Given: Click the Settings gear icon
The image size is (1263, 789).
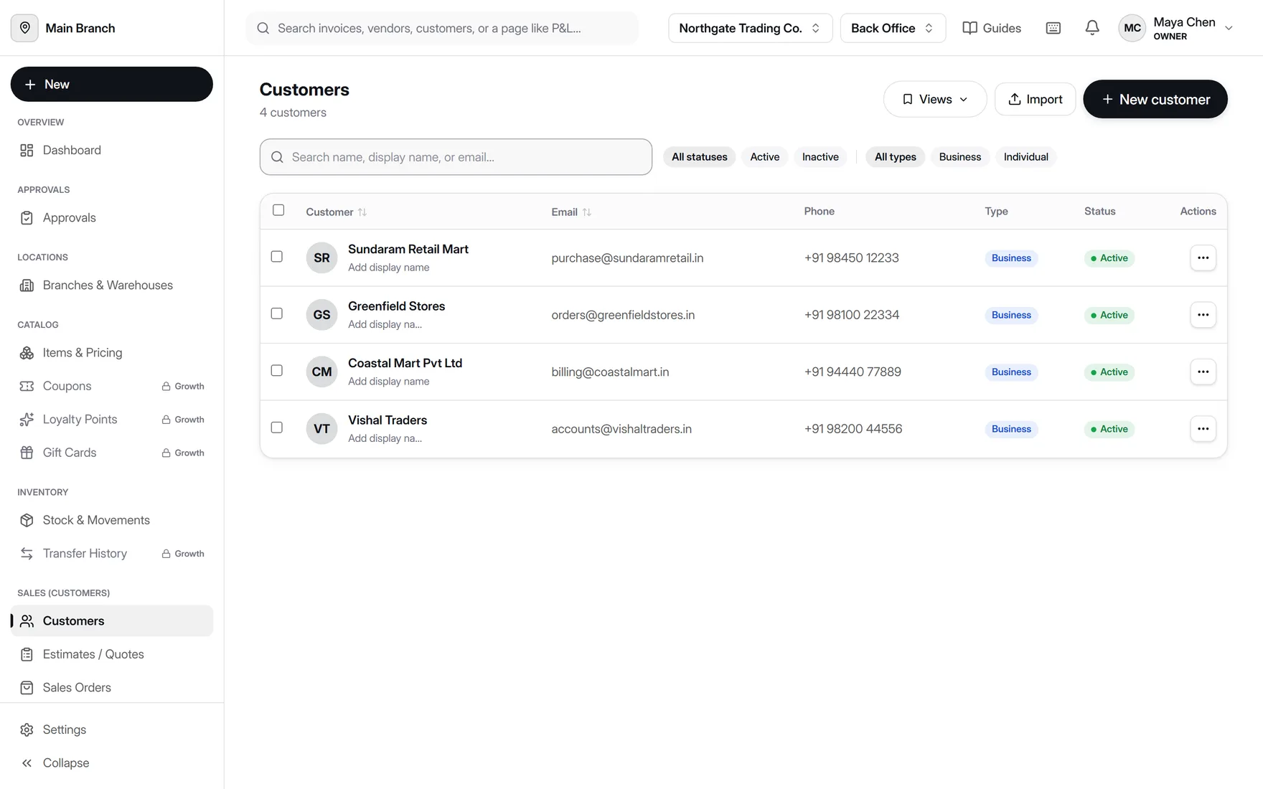Looking at the screenshot, I should click(x=27, y=729).
